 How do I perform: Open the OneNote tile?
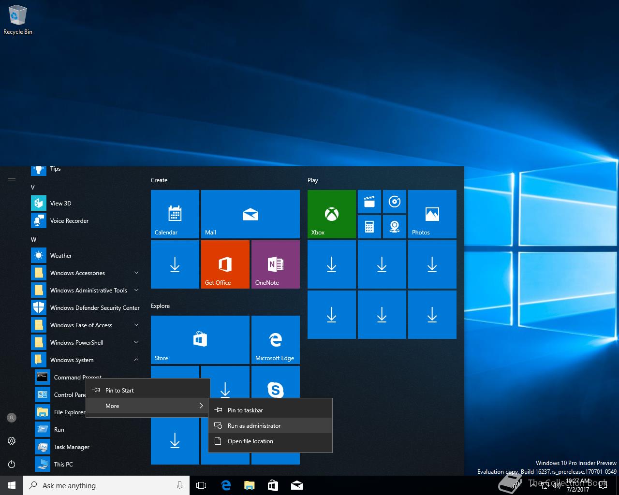[x=276, y=264]
